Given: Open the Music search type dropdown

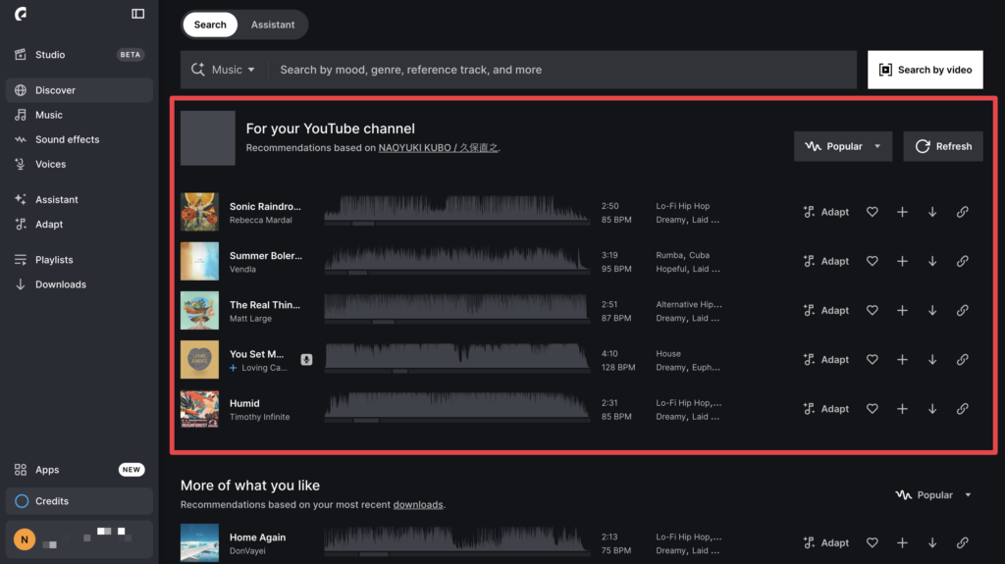Looking at the screenshot, I should tap(224, 70).
